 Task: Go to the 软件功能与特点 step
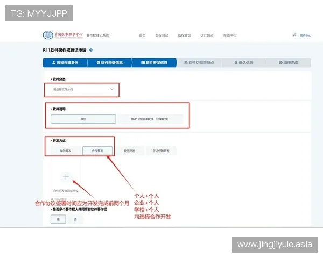[199, 63]
